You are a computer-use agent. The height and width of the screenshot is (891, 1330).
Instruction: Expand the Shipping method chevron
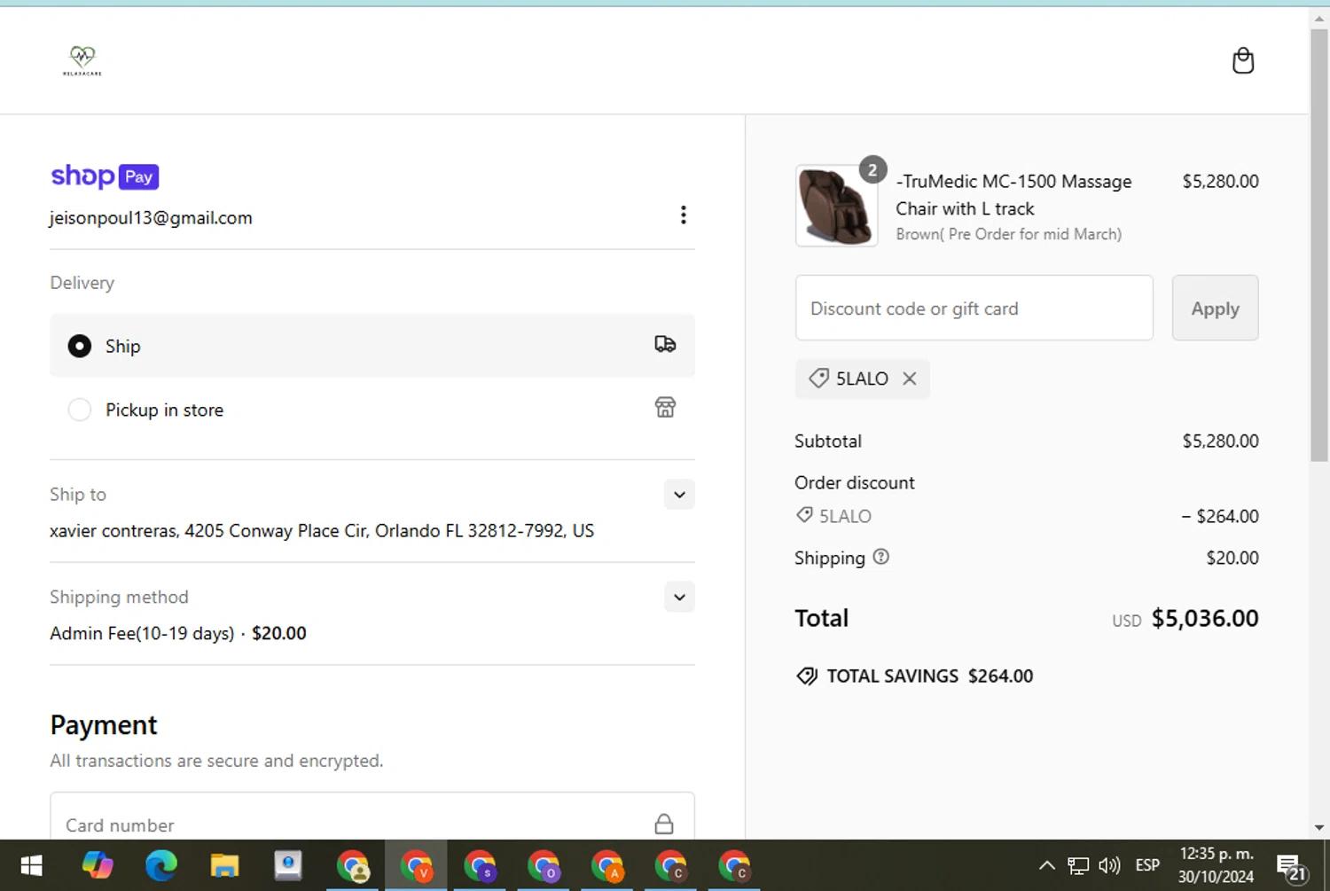(x=679, y=598)
